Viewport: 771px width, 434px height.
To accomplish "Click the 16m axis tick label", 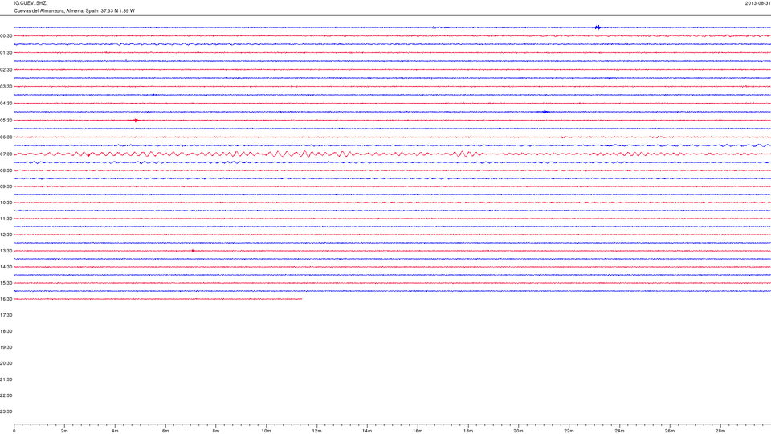I will pyautogui.click(x=418, y=431).
